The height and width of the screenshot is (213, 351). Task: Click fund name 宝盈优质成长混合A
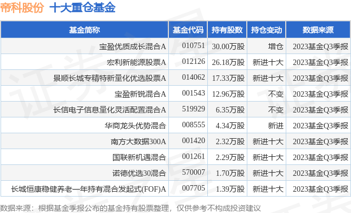pos(133,46)
